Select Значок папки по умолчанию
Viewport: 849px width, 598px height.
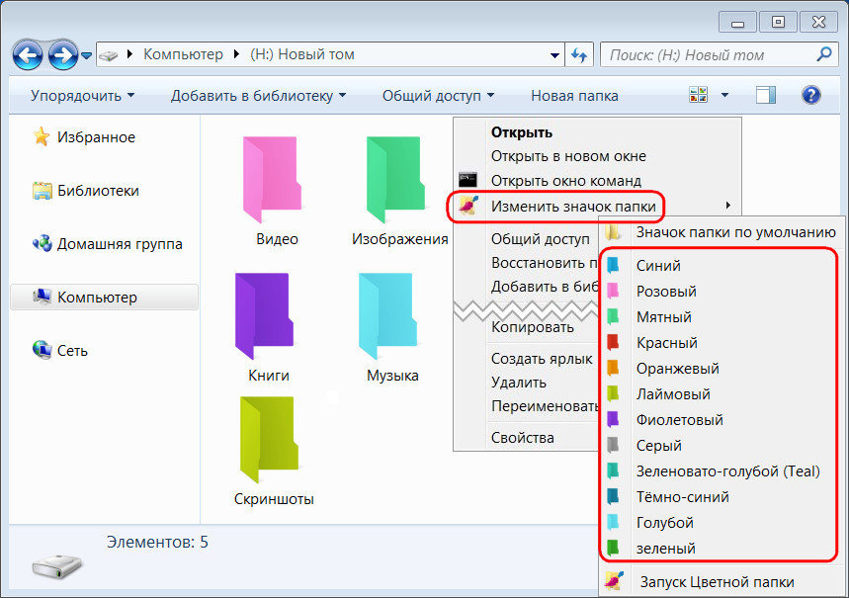[722, 232]
